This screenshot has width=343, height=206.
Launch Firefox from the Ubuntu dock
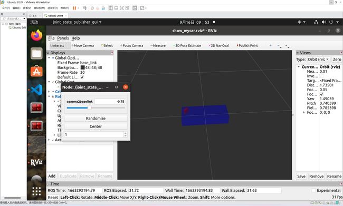tap(36, 35)
